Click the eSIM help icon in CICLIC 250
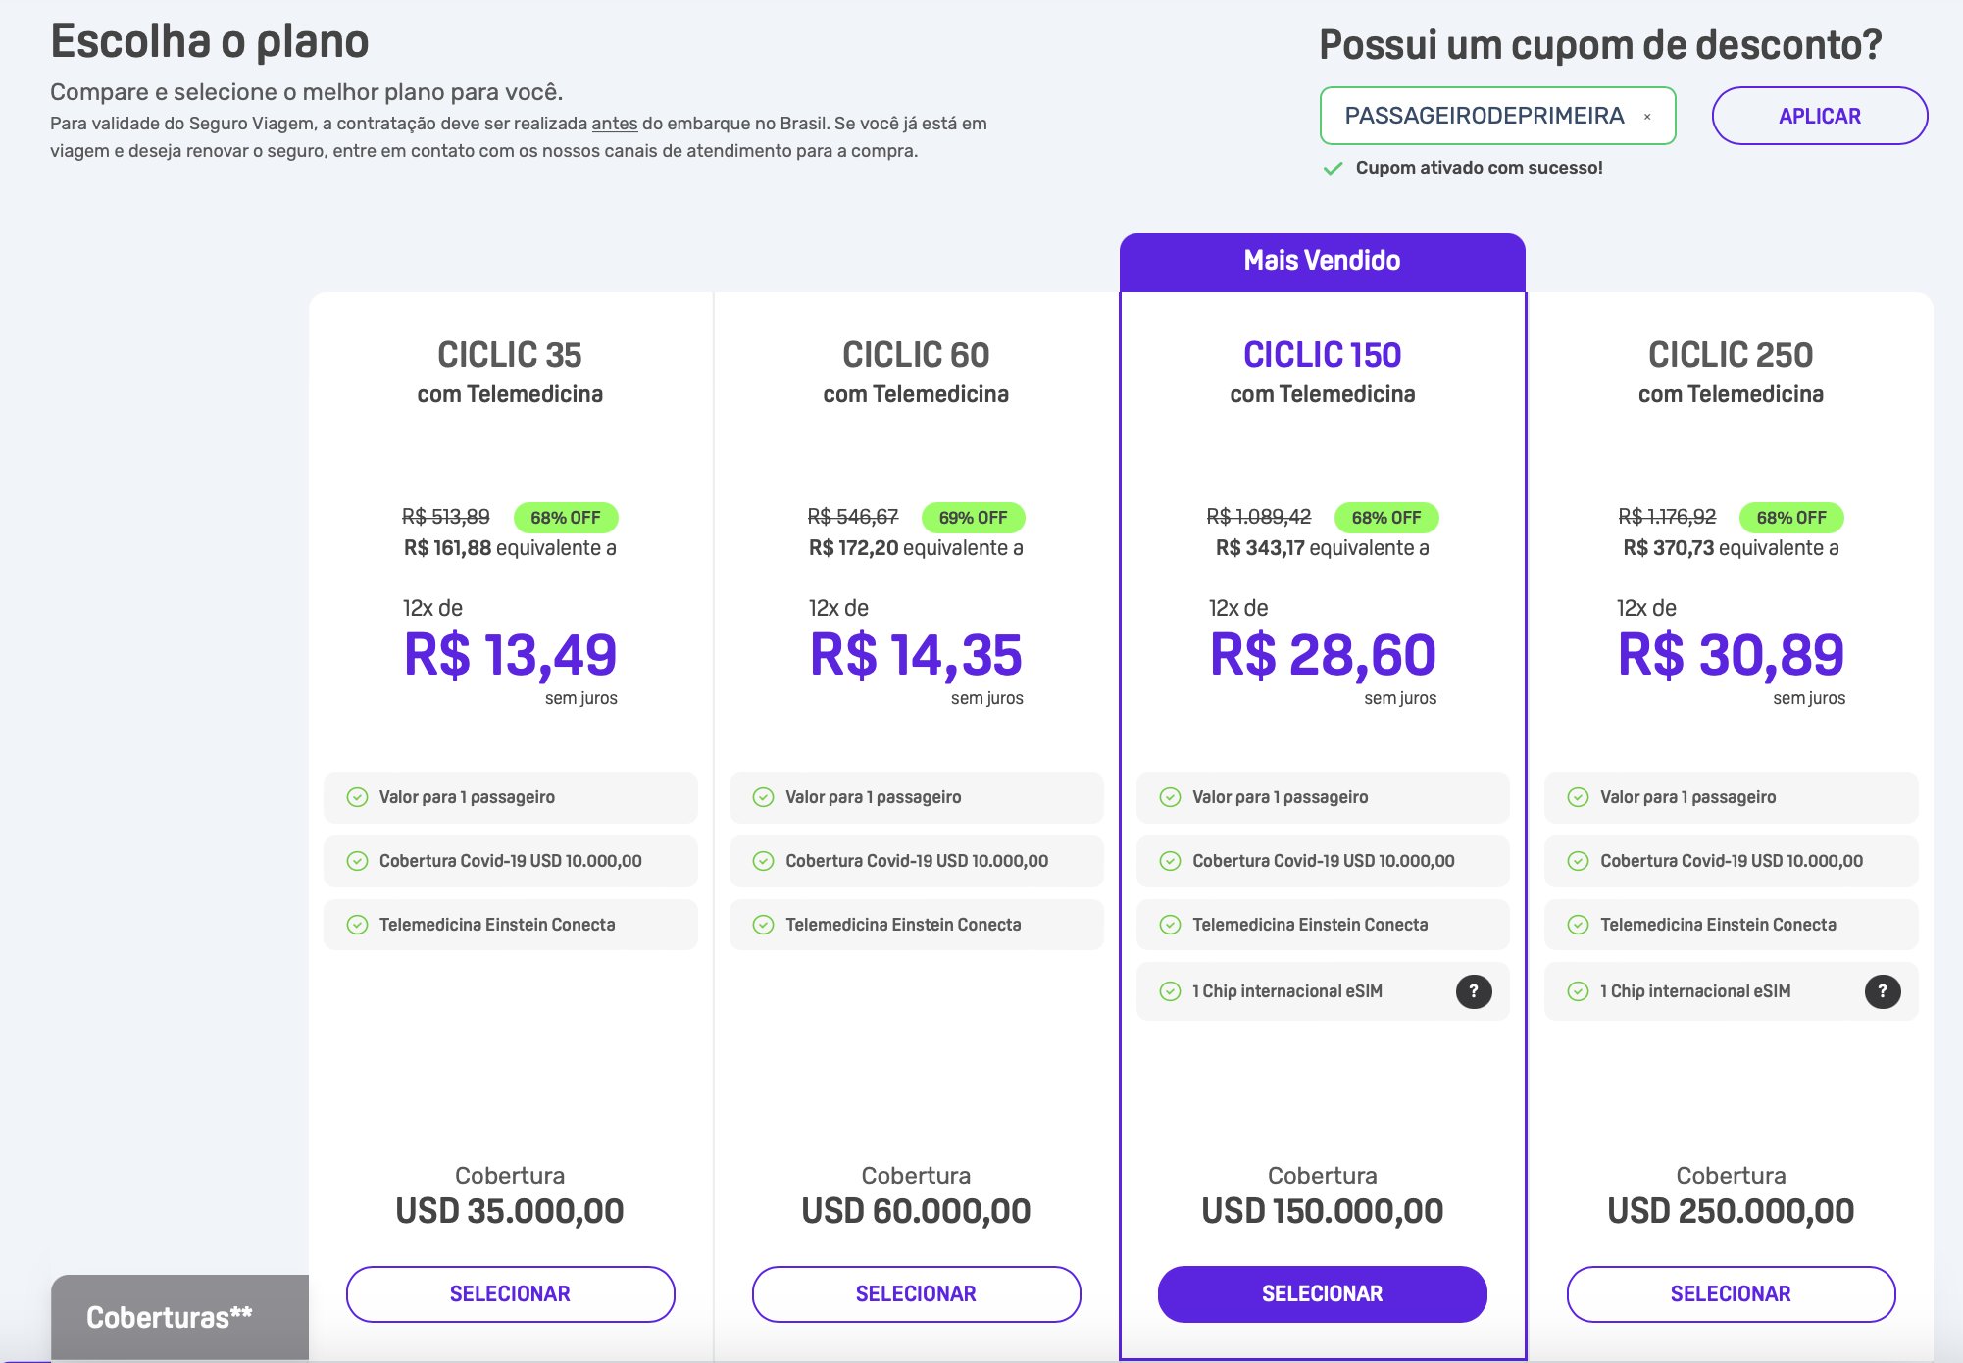Viewport: 1963px width, 1363px height. [1882, 991]
